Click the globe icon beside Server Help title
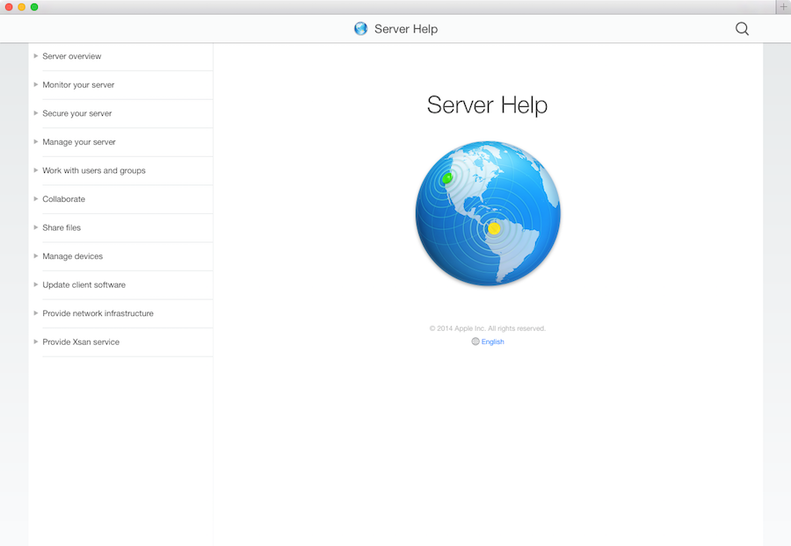 point(360,29)
